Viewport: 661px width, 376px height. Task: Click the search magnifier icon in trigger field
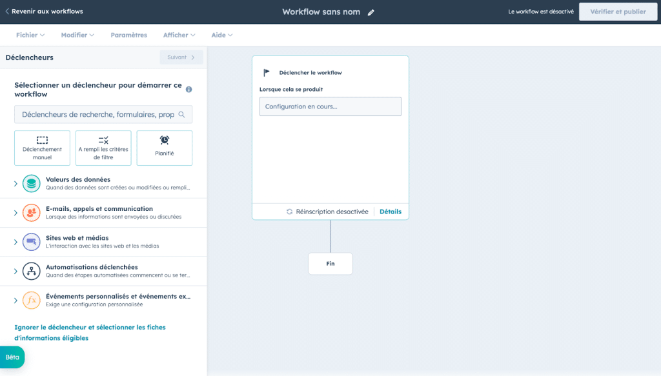[x=182, y=115]
